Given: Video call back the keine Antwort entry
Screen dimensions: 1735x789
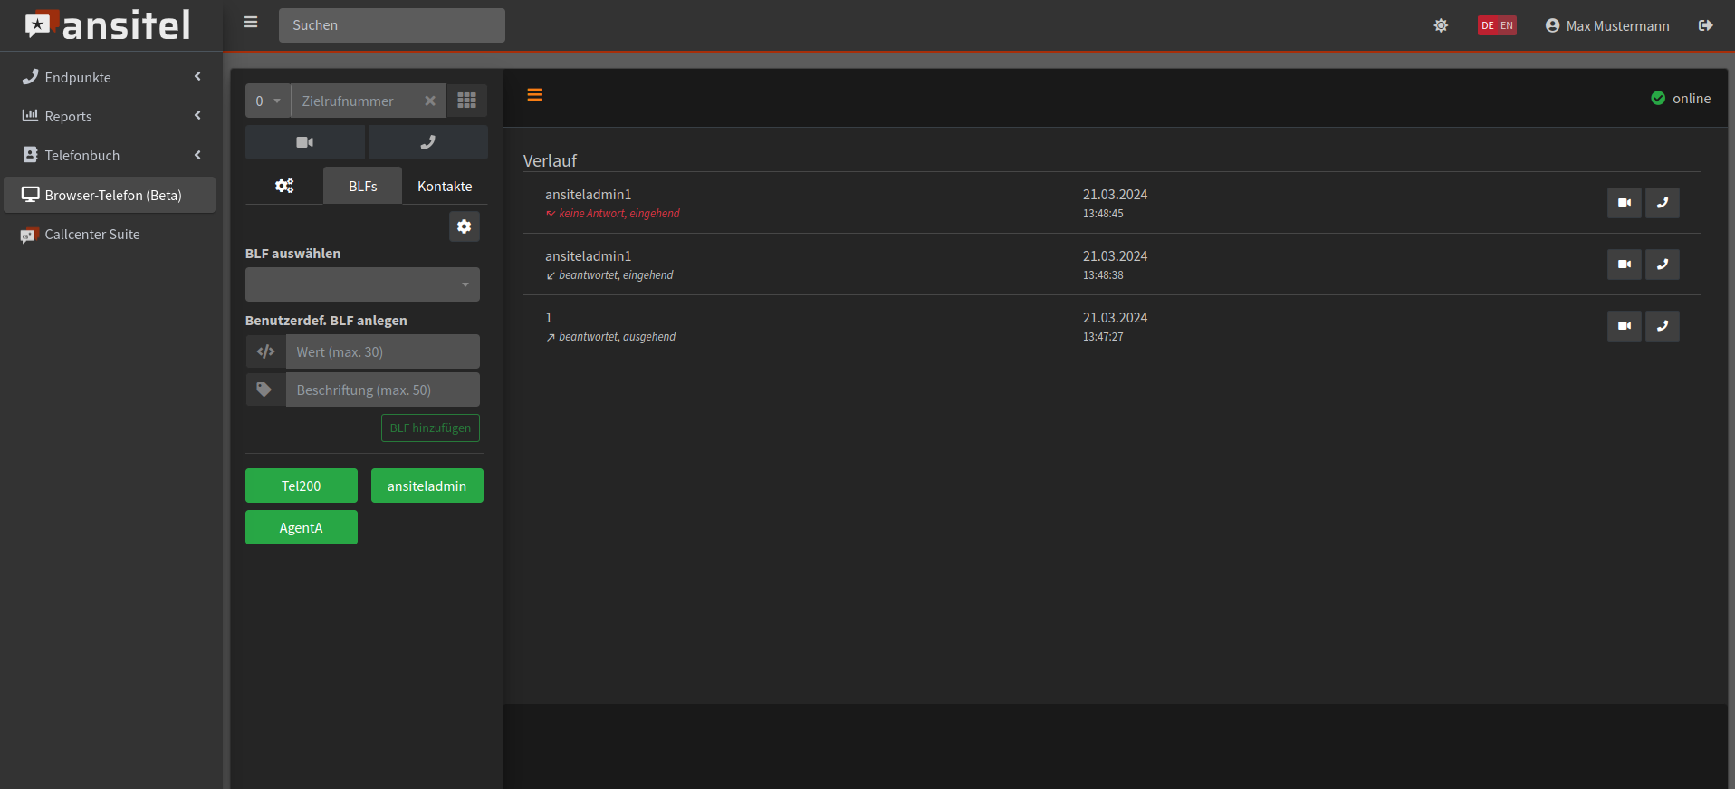Looking at the screenshot, I should coord(1624,203).
